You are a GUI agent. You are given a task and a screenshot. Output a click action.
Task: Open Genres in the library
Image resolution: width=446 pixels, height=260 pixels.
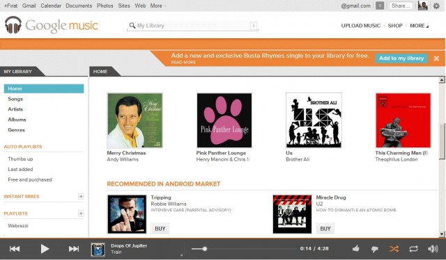pyautogui.click(x=16, y=130)
